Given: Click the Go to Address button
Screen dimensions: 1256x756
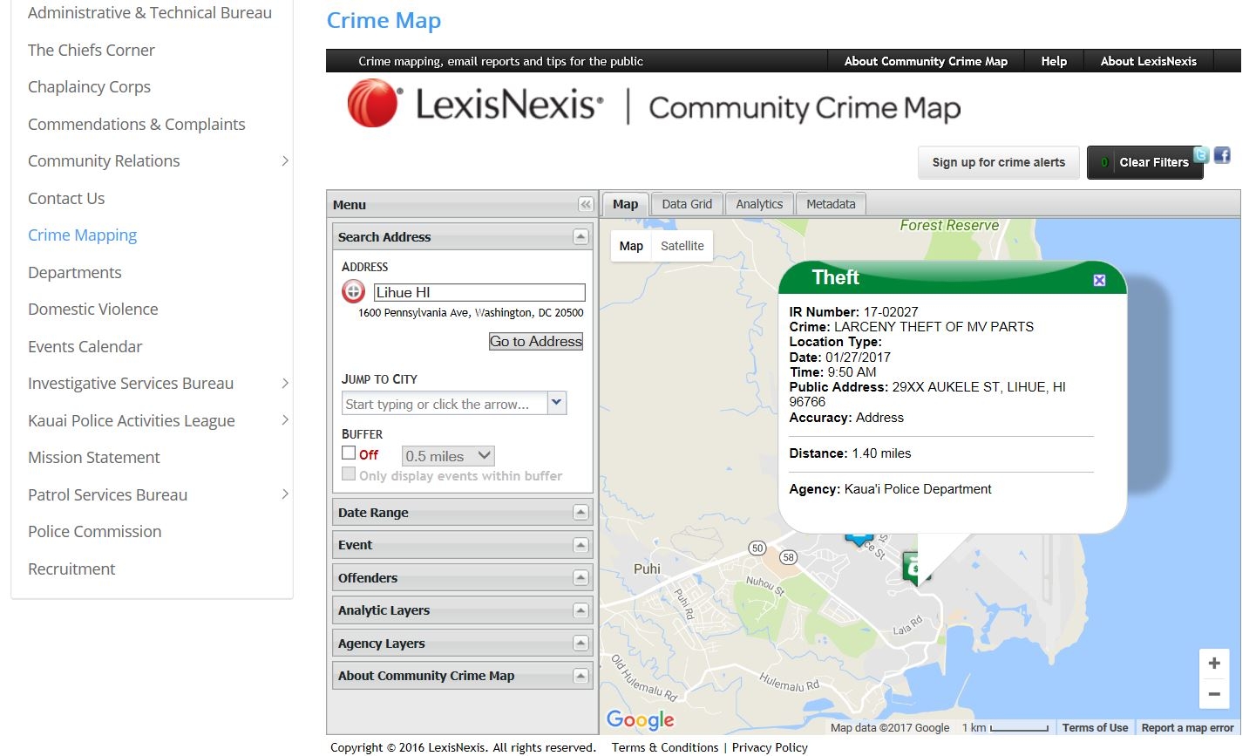Looking at the screenshot, I should [535, 341].
